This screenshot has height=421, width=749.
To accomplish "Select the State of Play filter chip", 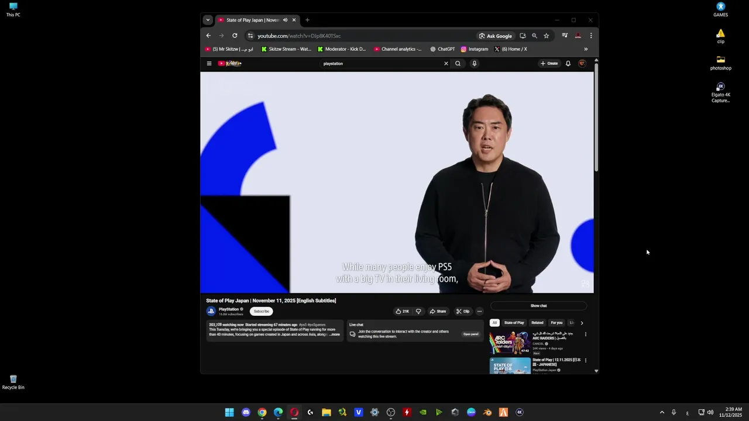I will [x=514, y=323].
